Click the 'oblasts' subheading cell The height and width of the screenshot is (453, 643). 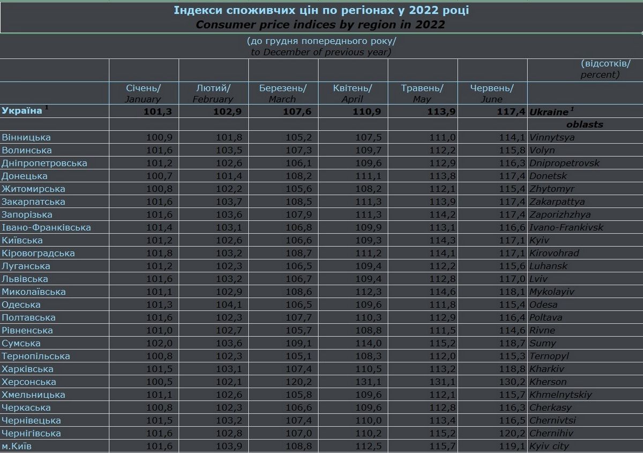click(585, 124)
